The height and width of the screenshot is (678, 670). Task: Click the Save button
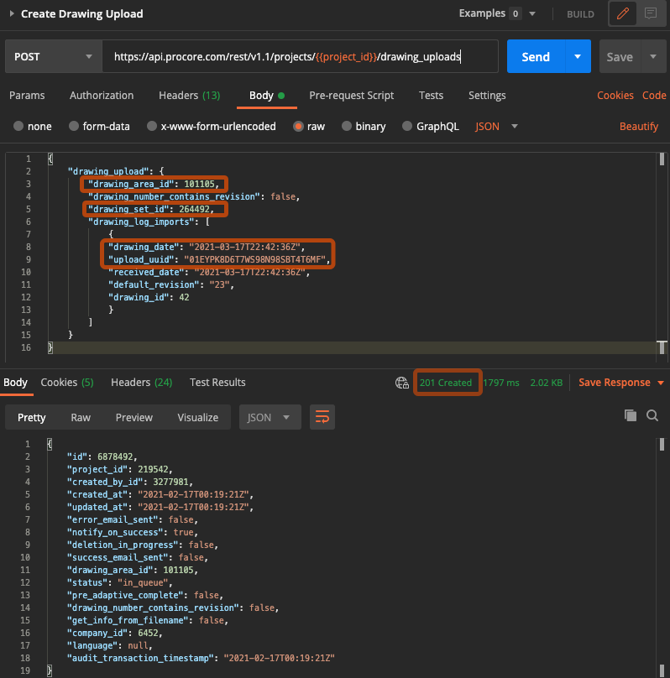coord(620,57)
